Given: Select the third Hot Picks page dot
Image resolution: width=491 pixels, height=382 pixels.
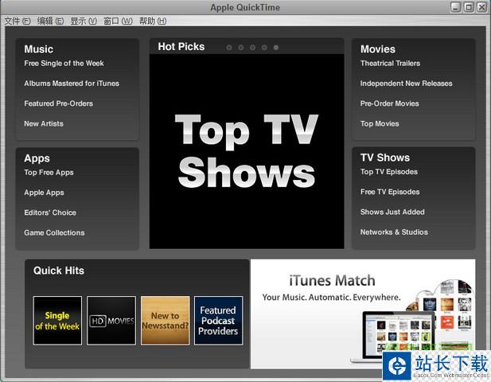Looking at the screenshot, I should pos(253,48).
